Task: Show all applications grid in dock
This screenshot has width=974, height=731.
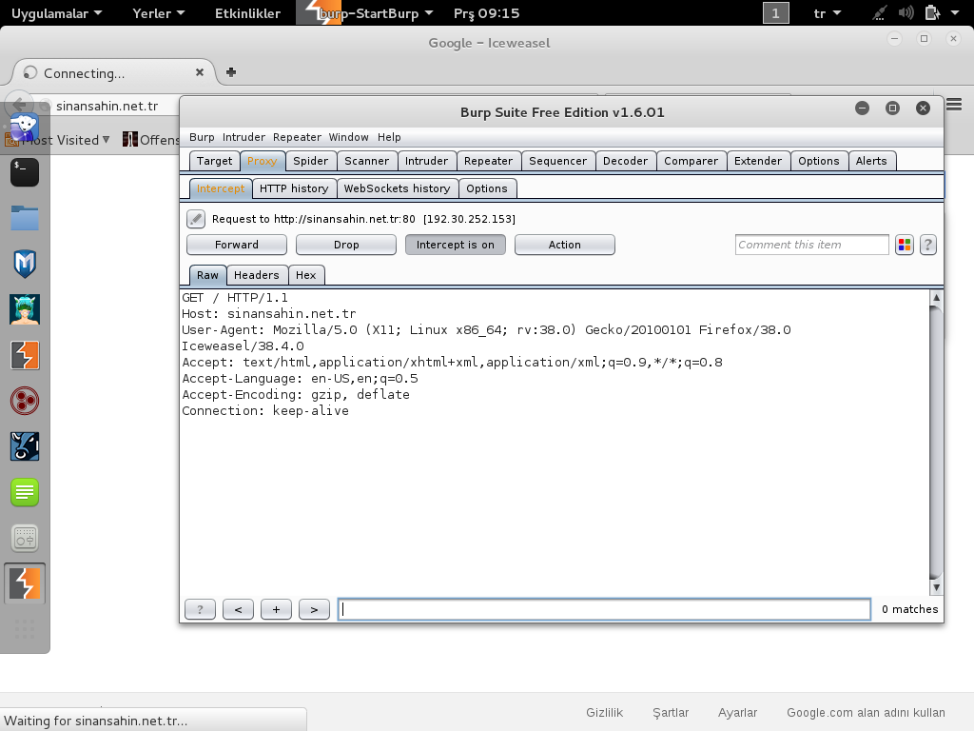Action: [25, 629]
